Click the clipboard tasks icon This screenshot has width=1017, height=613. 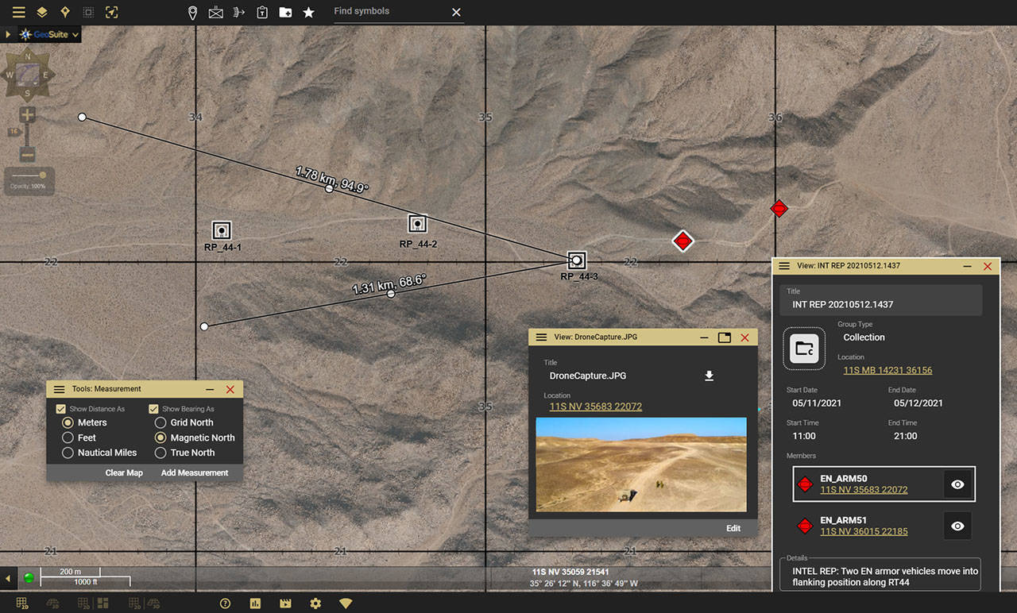(x=262, y=12)
